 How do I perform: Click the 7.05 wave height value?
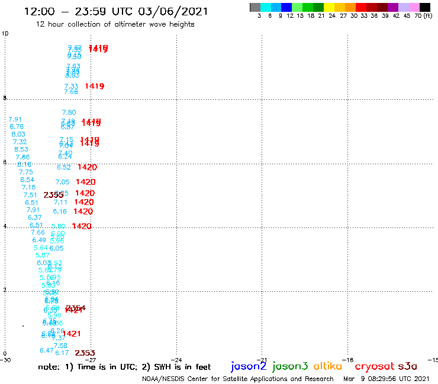[x=62, y=182]
